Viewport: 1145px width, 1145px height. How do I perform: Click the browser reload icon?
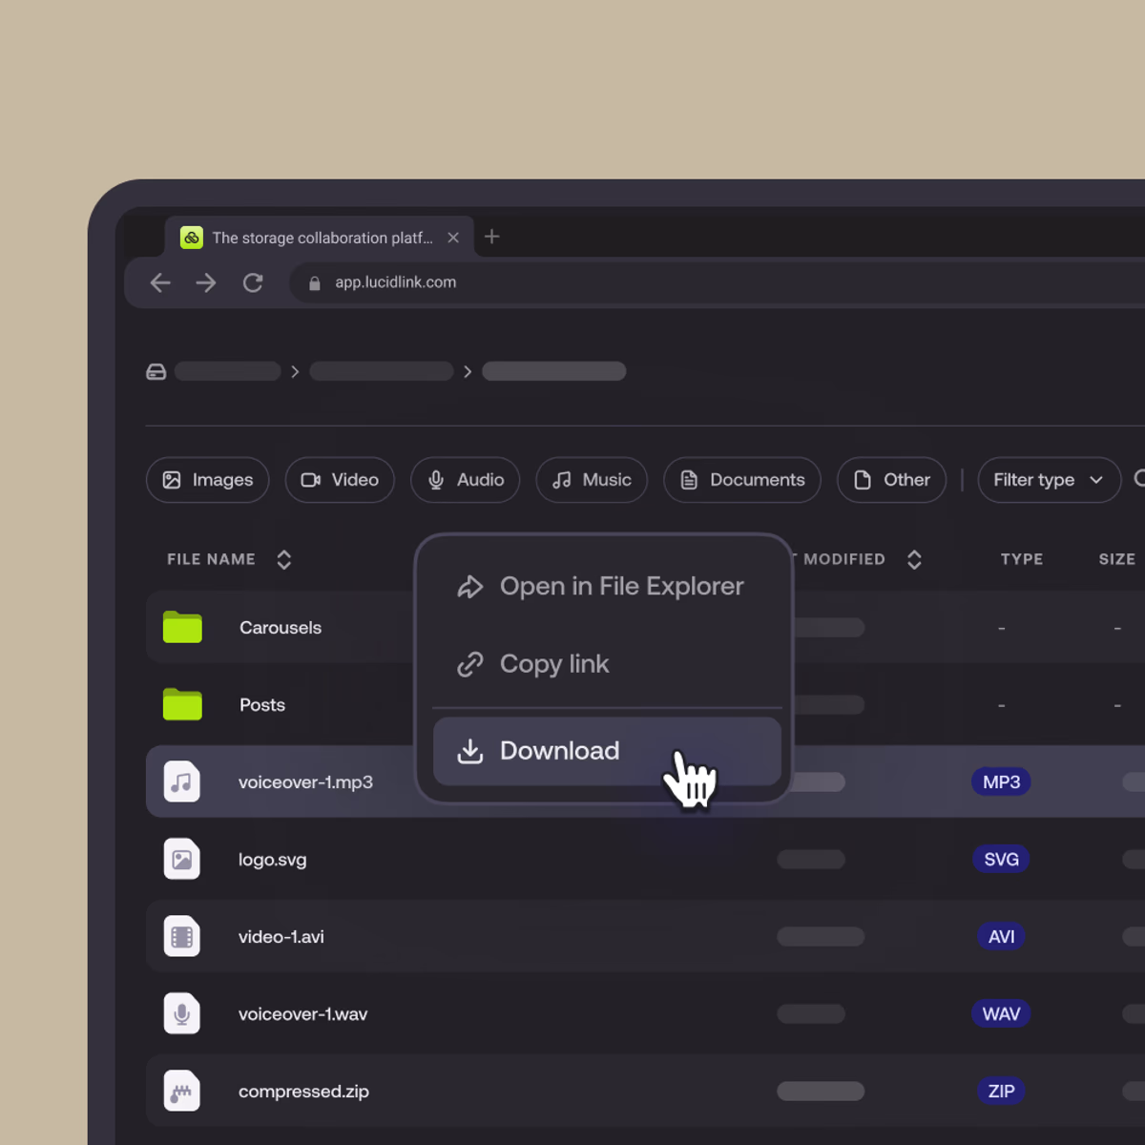[253, 282]
